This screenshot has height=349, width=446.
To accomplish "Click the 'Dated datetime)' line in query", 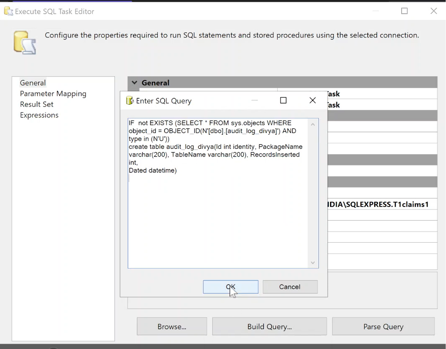I will (153, 170).
